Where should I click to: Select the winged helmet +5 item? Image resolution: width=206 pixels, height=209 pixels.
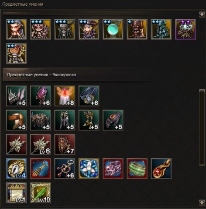point(17,96)
